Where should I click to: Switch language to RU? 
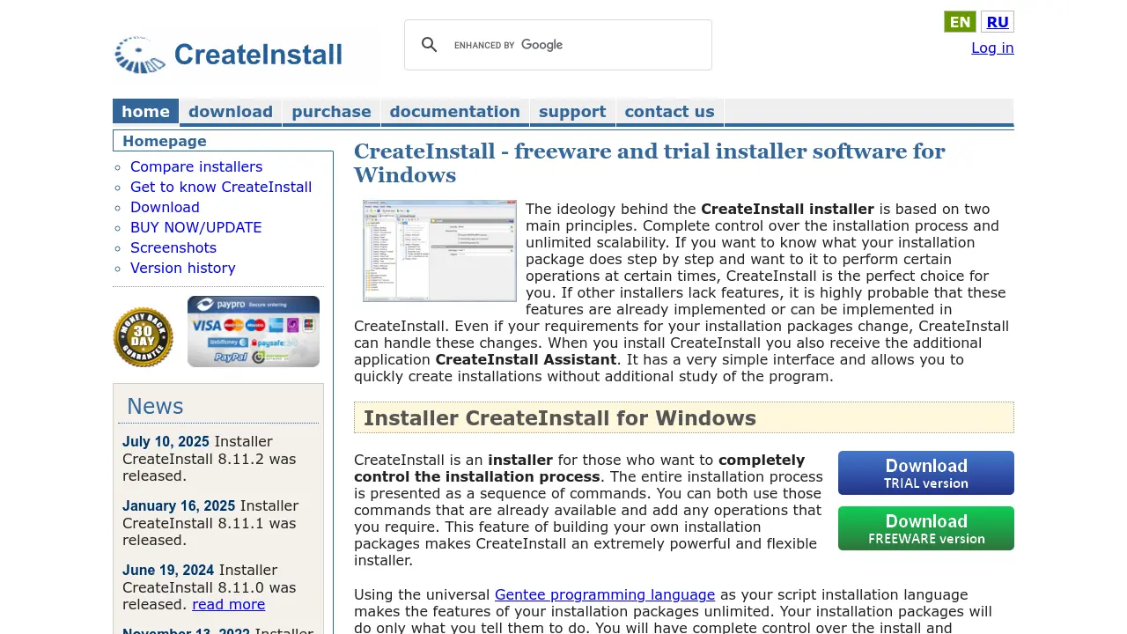click(x=998, y=22)
